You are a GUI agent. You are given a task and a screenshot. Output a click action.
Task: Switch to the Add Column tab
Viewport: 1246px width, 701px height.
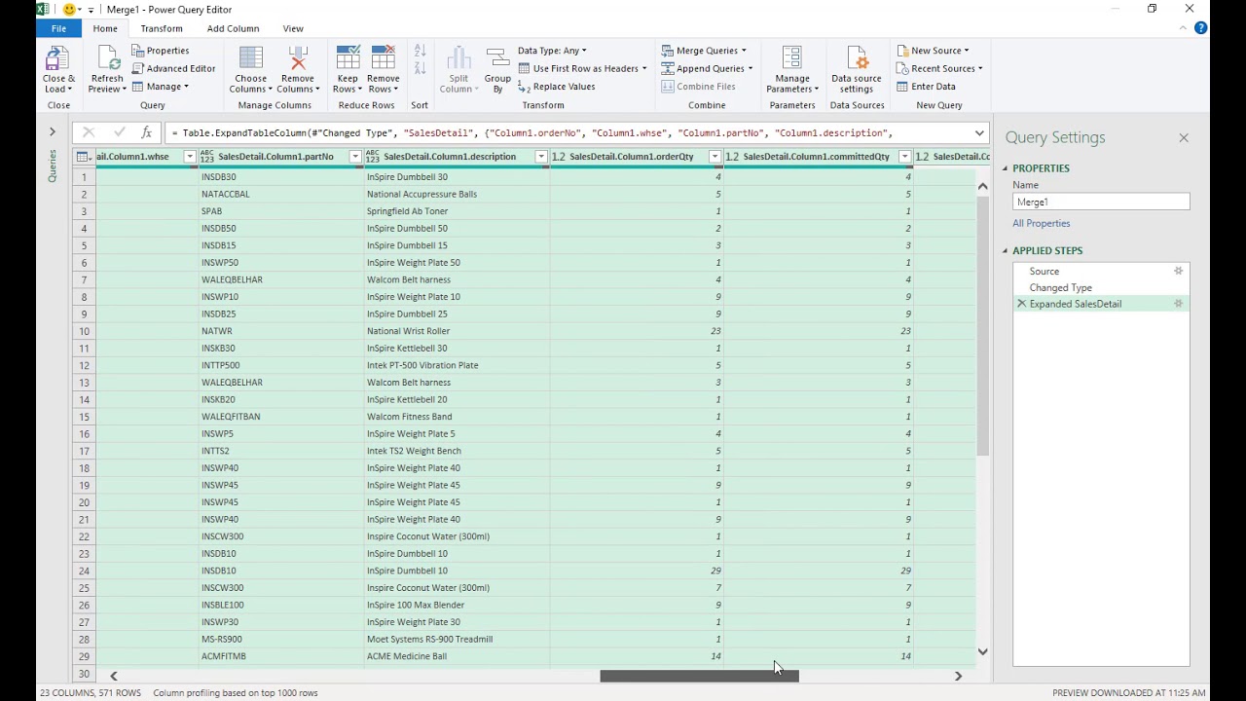click(233, 28)
